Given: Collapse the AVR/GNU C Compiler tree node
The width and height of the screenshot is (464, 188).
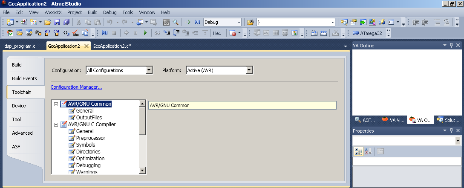Looking at the screenshot, I should point(56,124).
